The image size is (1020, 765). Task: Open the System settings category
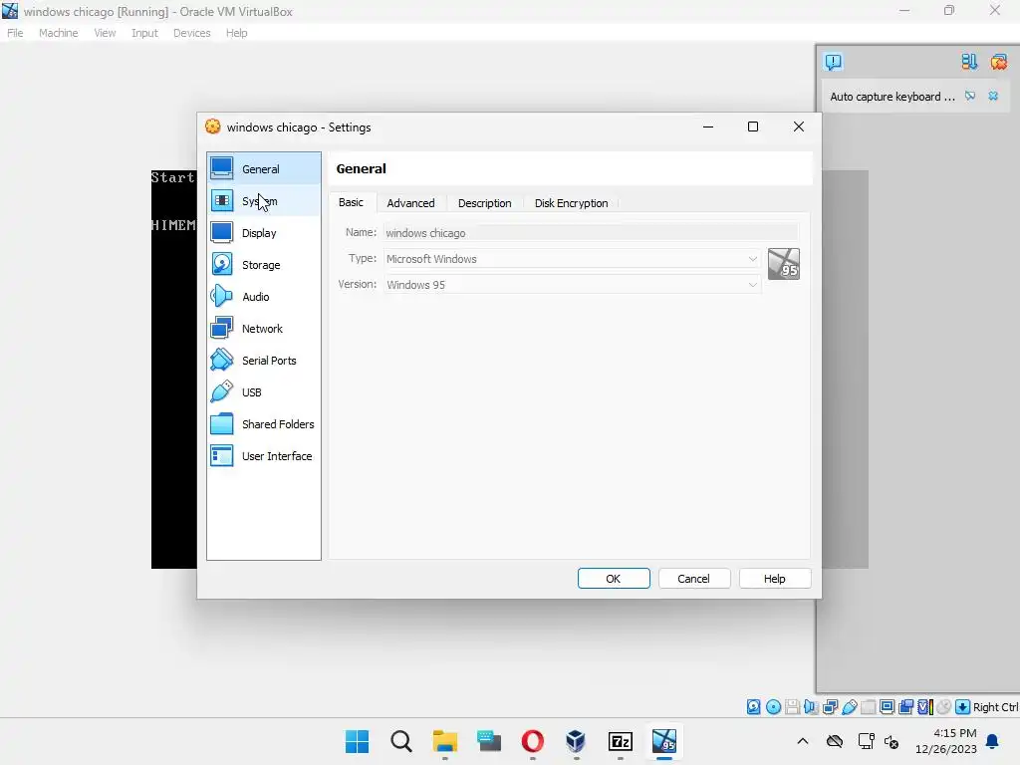tap(263, 201)
